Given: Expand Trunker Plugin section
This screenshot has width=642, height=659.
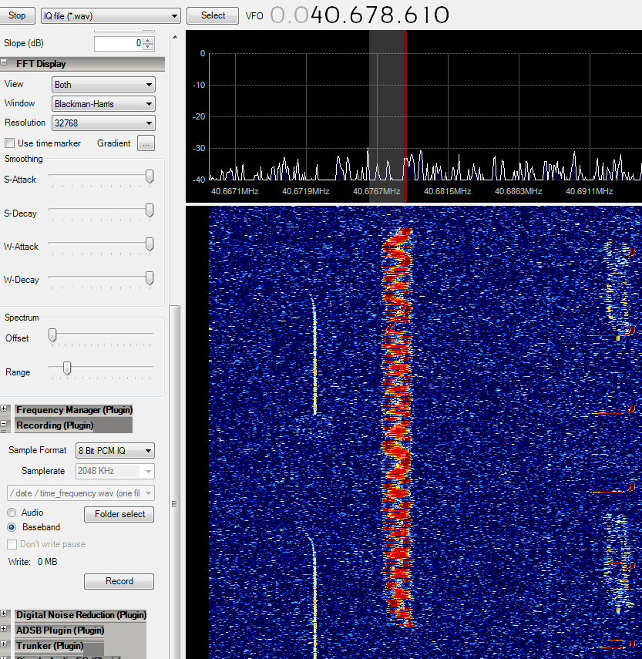Looking at the screenshot, I should click(4, 644).
